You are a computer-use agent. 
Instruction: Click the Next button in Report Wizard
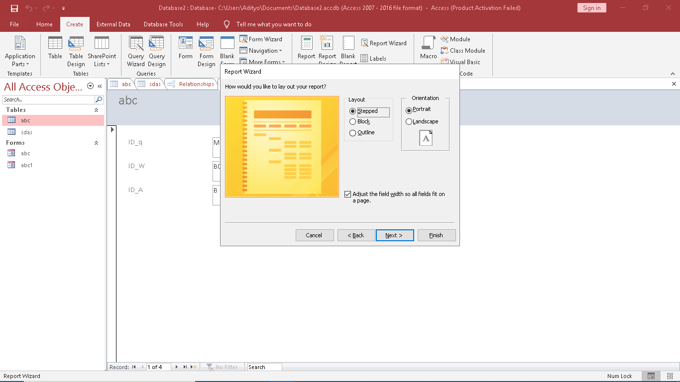point(394,235)
